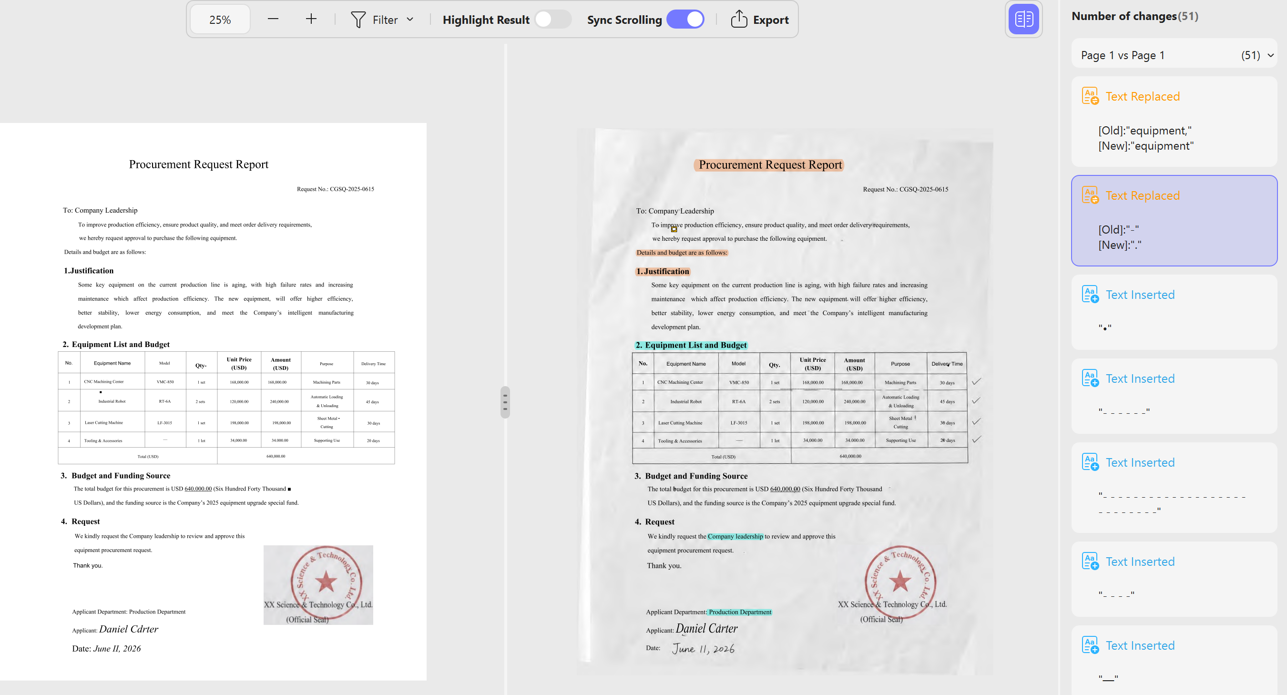Click the company seal image in left document
The image size is (1287, 695).
(x=318, y=584)
